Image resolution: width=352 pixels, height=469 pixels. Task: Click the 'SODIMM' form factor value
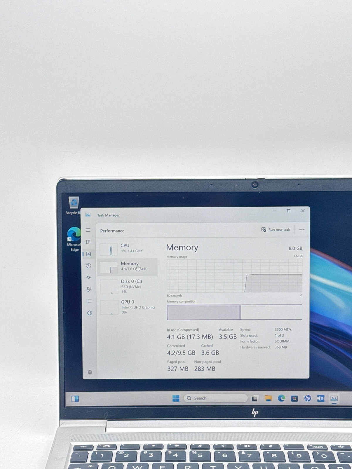click(282, 341)
